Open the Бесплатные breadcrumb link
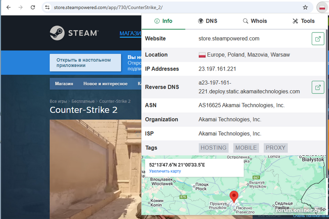Screen dimensions: 329x219 pyautogui.click(x=83, y=101)
